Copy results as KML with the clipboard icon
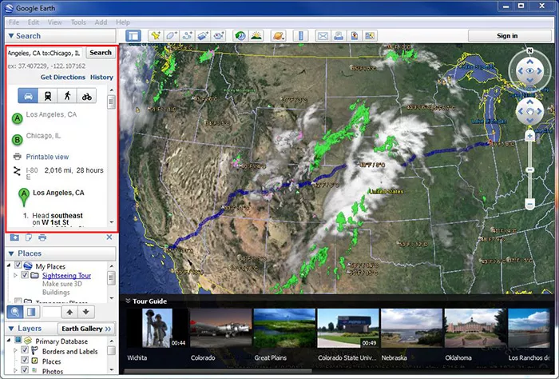559x379 pixels. pyautogui.click(x=29, y=237)
